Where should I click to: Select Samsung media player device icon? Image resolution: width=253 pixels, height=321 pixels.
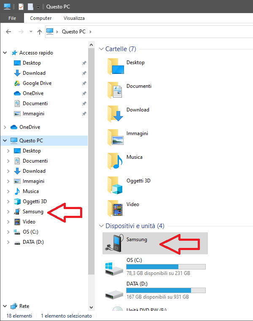pyautogui.click(x=114, y=243)
